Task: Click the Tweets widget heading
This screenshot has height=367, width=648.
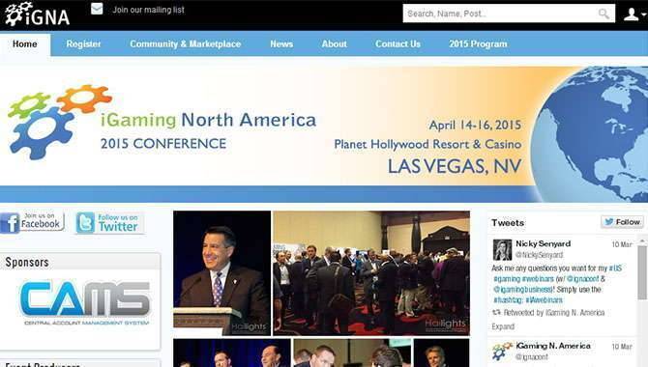Action: 508,223
